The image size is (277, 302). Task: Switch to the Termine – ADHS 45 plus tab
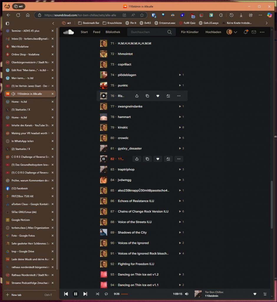click(30, 31)
